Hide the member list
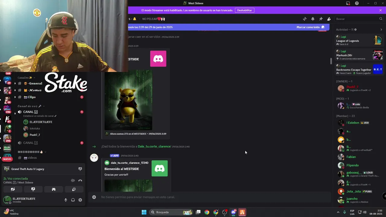This screenshot has width=386, height=217. [329, 19]
